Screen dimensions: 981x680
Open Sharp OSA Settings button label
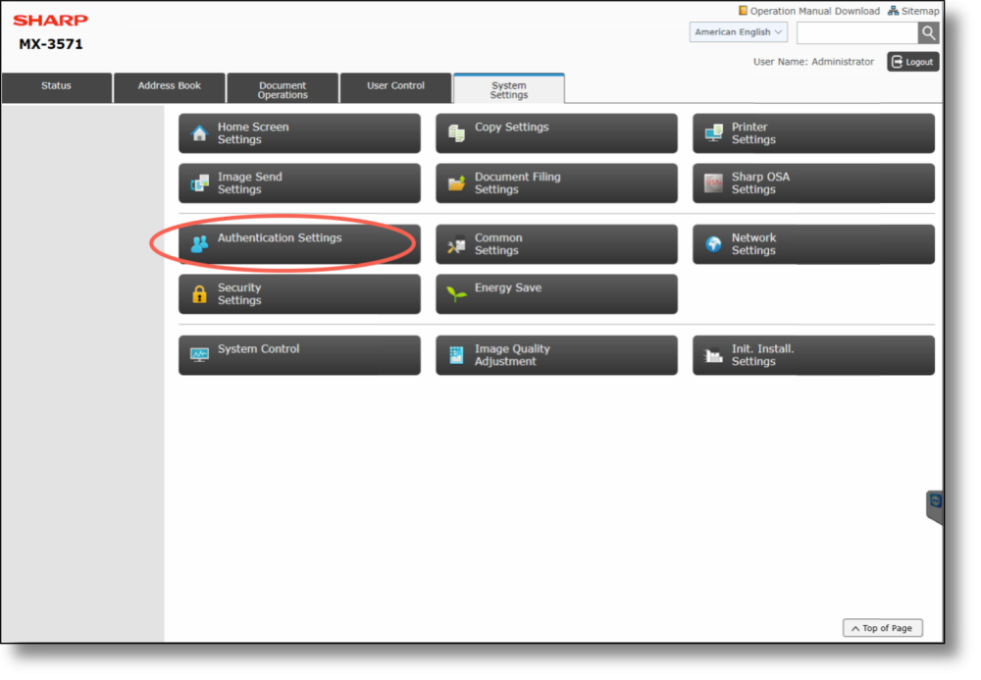pos(761,183)
